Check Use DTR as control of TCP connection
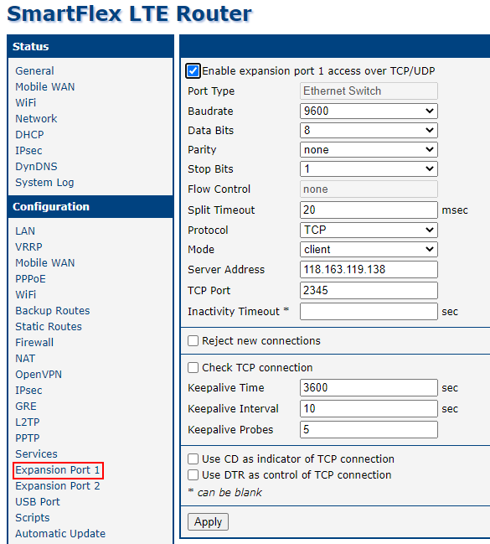The width and height of the screenshot is (490, 544). [x=193, y=474]
